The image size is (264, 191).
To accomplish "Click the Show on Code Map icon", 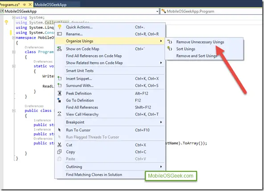I will [x=59, y=49].
